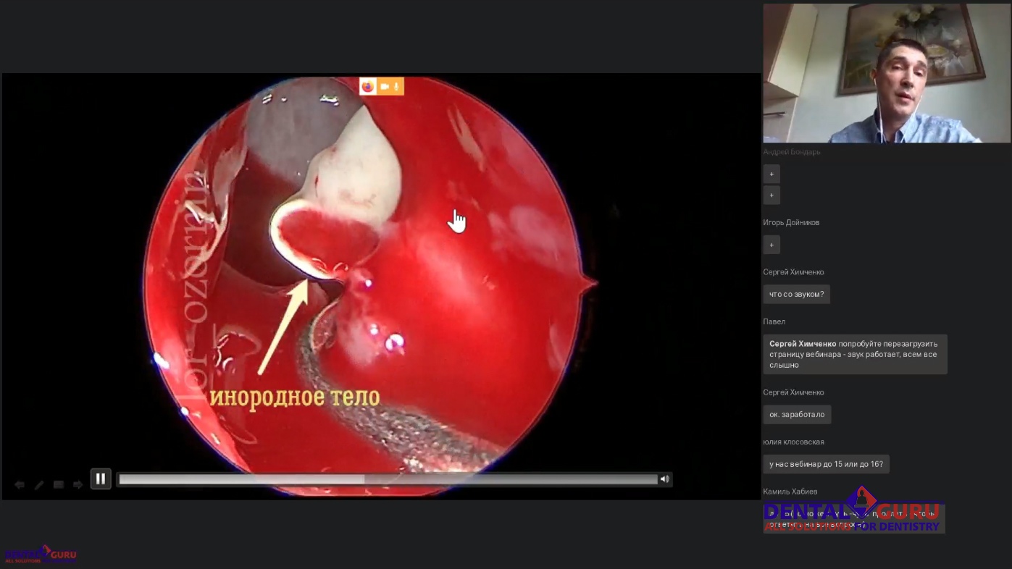Select the pencil annotation tool
The width and height of the screenshot is (1012, 569).
[39, 484]
